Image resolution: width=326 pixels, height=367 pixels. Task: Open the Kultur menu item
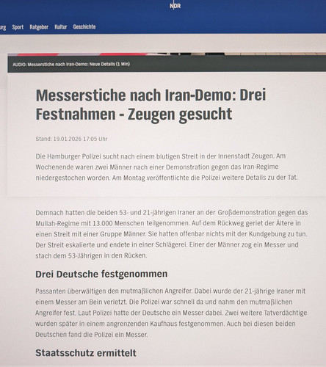pyautogui.click(x=61, y=27)
